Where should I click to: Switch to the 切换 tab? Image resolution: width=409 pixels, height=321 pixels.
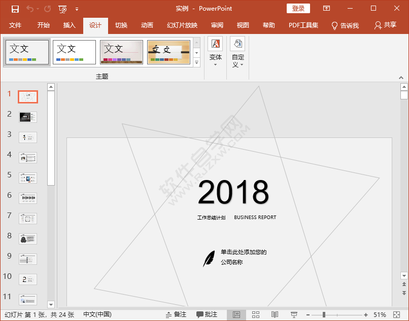pos(121,25)
